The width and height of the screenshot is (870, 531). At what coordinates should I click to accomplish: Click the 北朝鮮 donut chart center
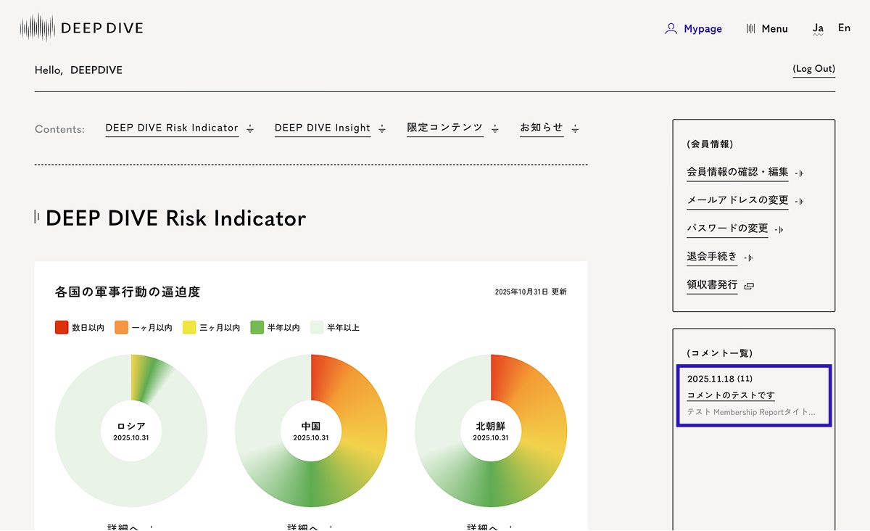click(x=491, y=431)
